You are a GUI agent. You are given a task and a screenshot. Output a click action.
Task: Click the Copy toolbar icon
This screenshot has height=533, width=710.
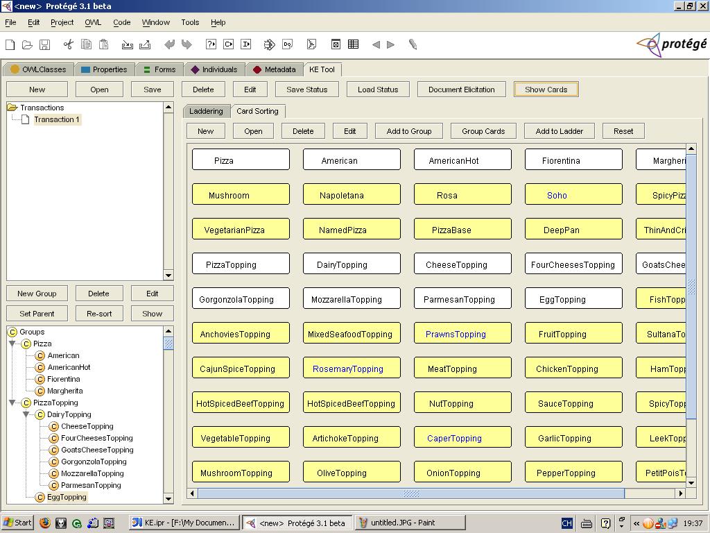pos(86,44)
